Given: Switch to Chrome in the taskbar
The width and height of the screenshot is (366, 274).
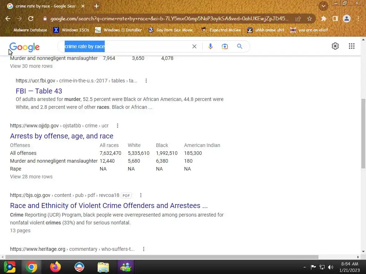Looking at the screenshot, I should point(31,267).
